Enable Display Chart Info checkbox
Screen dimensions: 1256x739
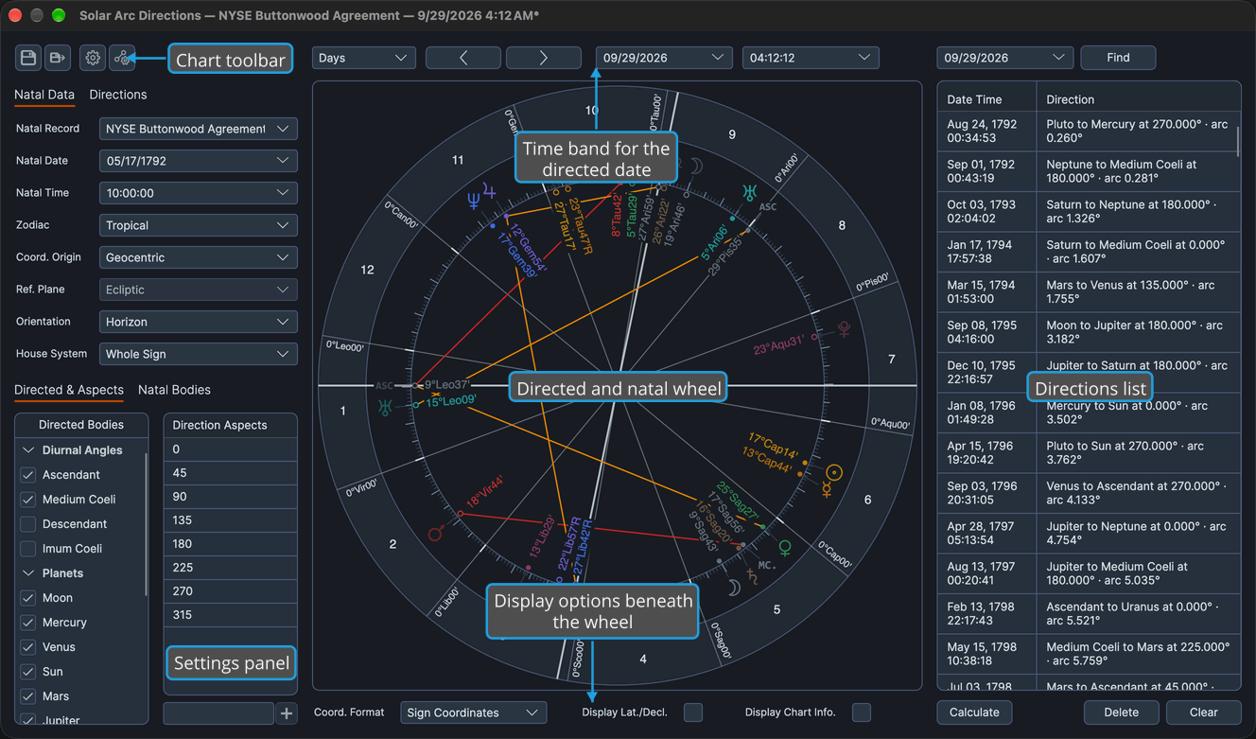pyautogui.click(x=862, y=713)
